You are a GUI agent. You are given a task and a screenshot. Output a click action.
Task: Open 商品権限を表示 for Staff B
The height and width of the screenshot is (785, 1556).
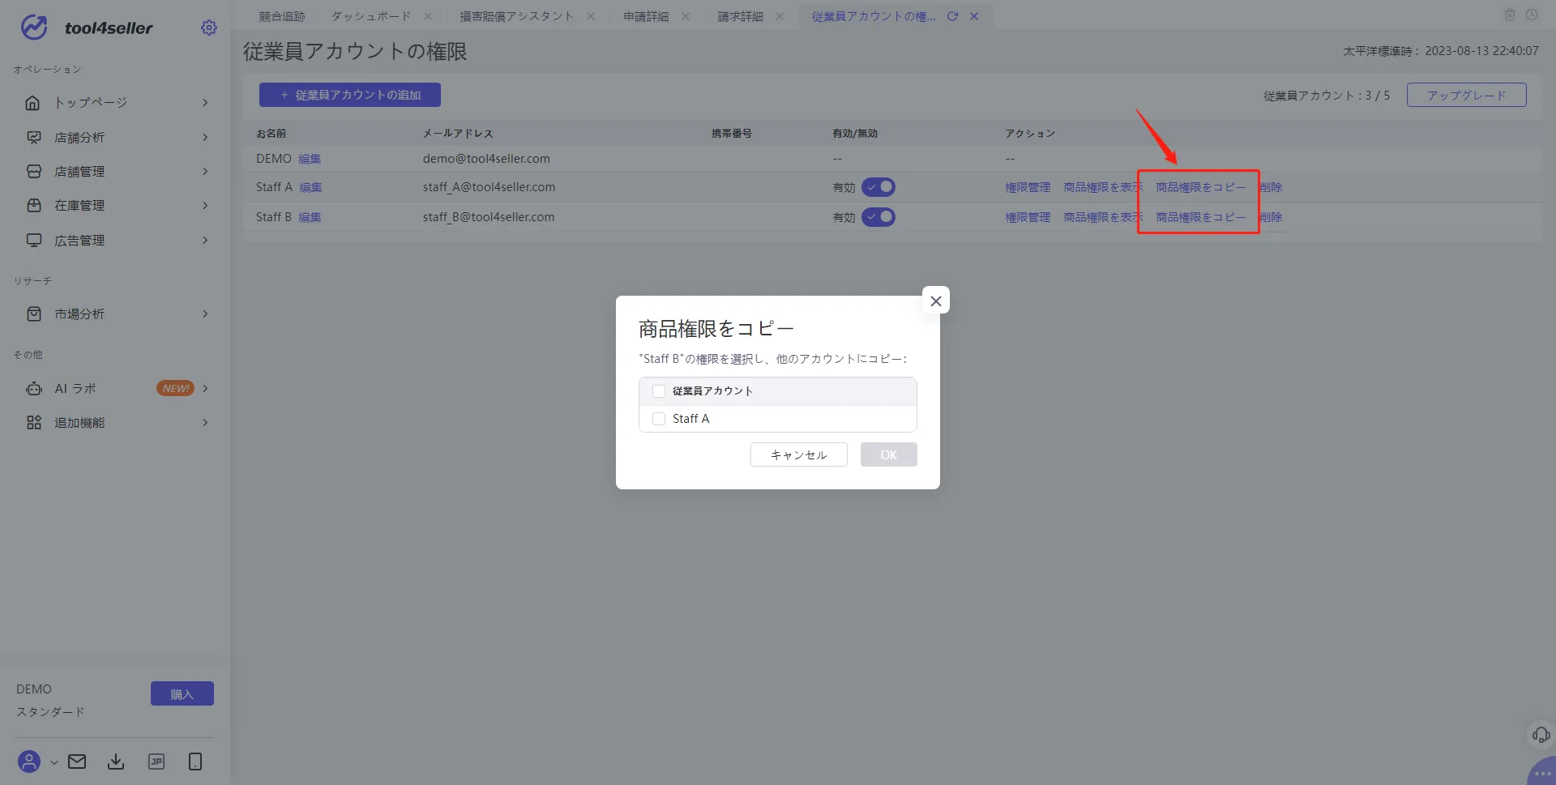coord(1103,218)
